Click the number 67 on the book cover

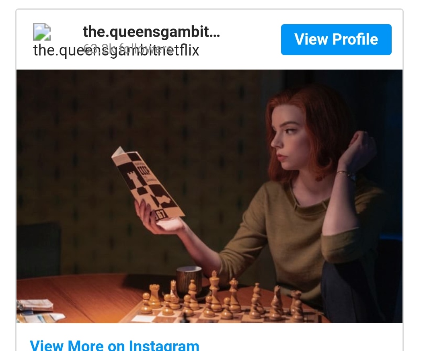pos(160,215)
